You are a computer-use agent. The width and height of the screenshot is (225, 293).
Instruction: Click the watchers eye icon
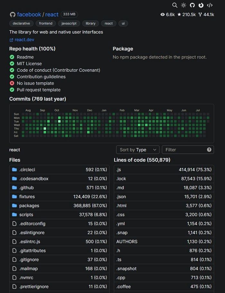point(163,14)
